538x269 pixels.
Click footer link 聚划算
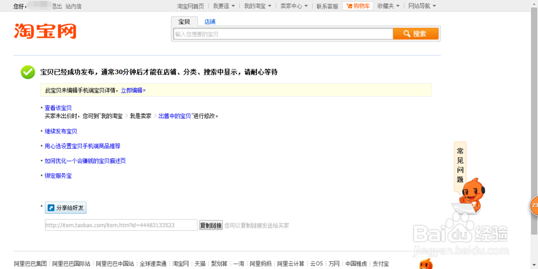click(220, 264)
